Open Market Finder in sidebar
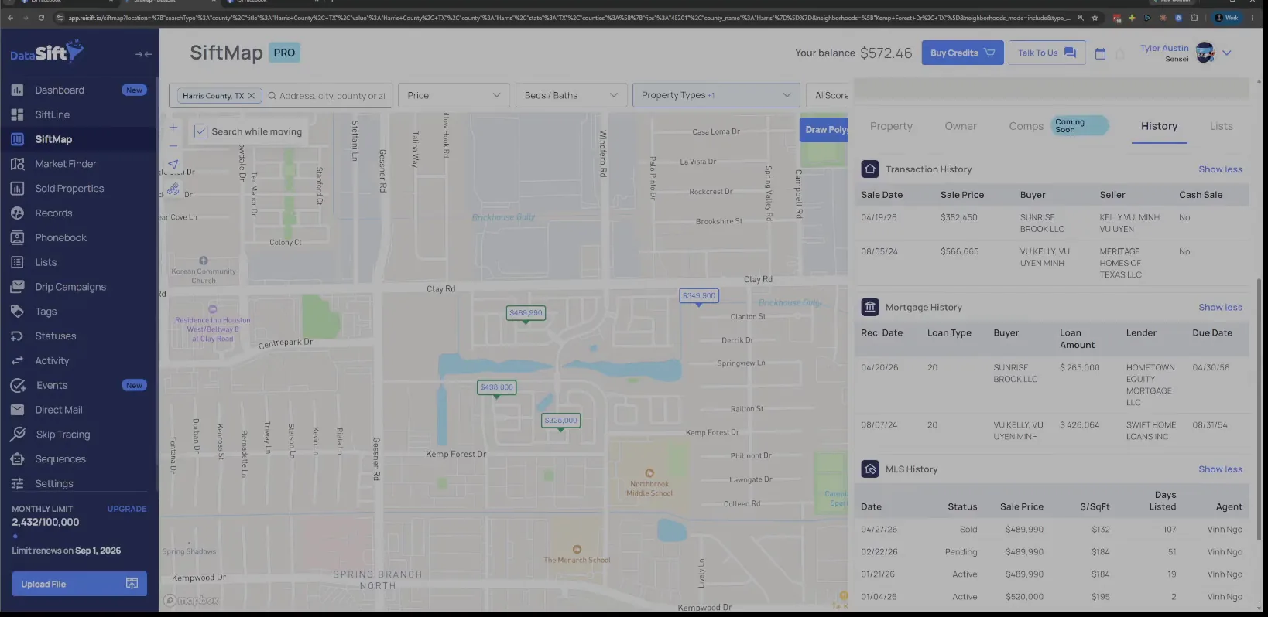 click(65, 164)
